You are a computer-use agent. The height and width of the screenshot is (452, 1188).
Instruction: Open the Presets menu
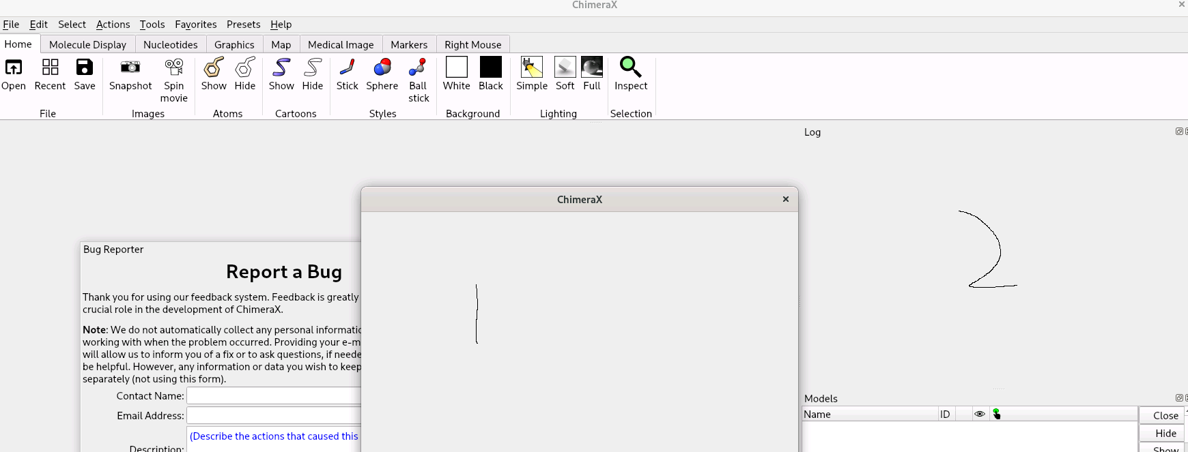[243, 25]
